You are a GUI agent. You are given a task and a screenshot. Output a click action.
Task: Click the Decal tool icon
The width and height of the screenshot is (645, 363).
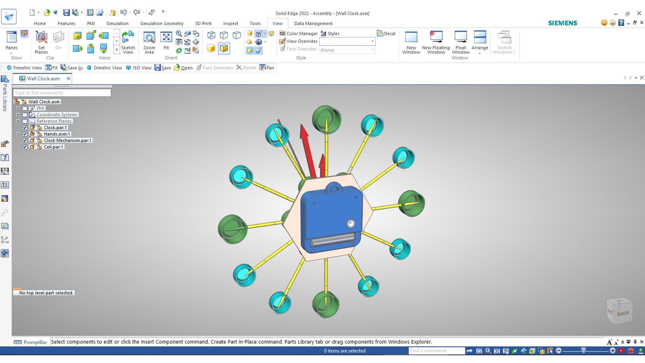click(380, 33)
